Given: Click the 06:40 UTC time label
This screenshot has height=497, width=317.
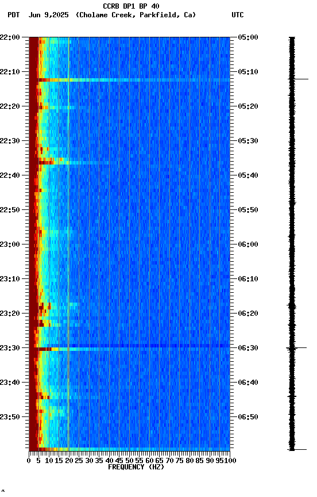Looking at the screenshot, I should click(x=248, y=383).
